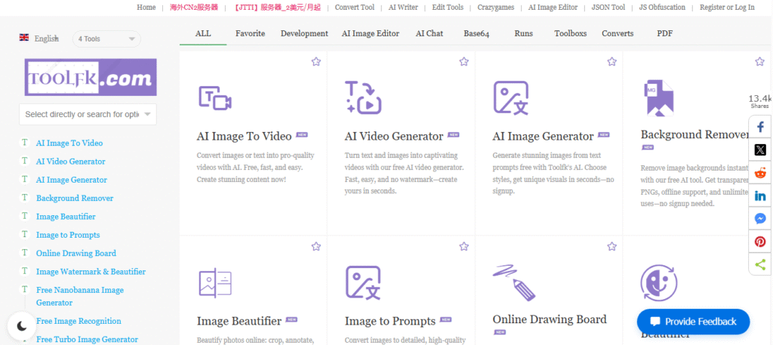Click the Provide Feedback button

[693, 322]
